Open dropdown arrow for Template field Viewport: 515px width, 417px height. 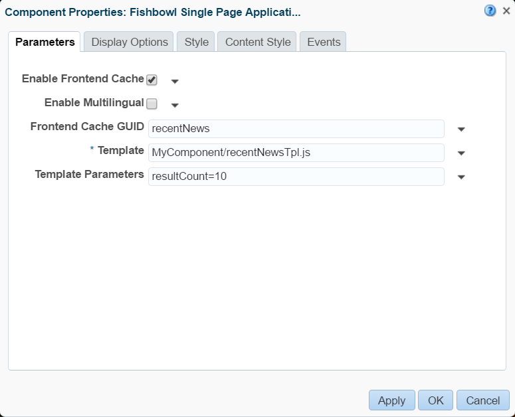pyautogui.click(x=461, y=153)
